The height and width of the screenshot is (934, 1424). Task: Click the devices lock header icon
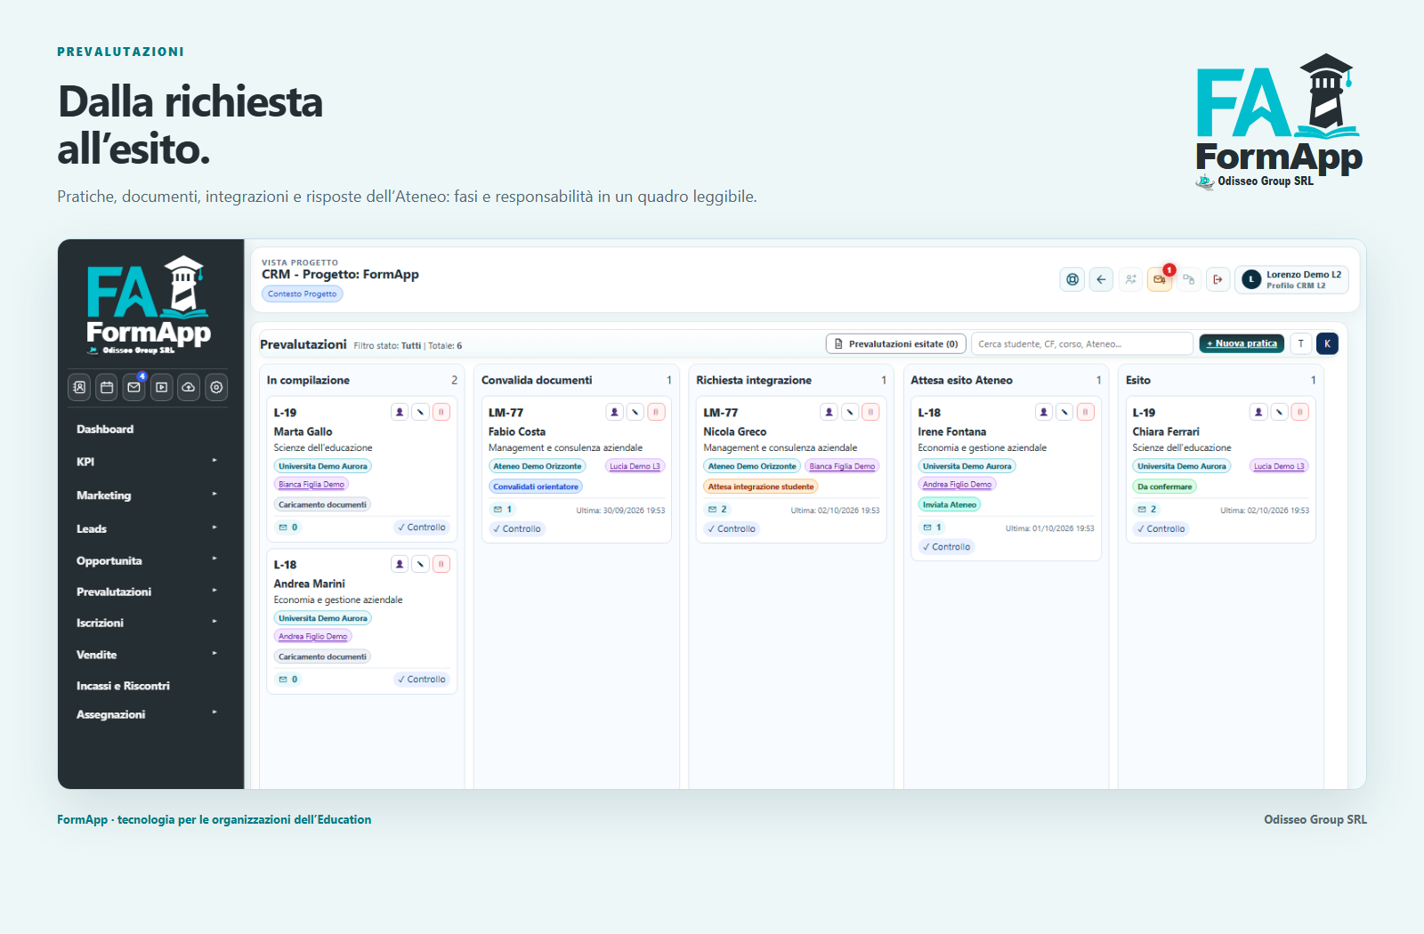pos(1188,279)
